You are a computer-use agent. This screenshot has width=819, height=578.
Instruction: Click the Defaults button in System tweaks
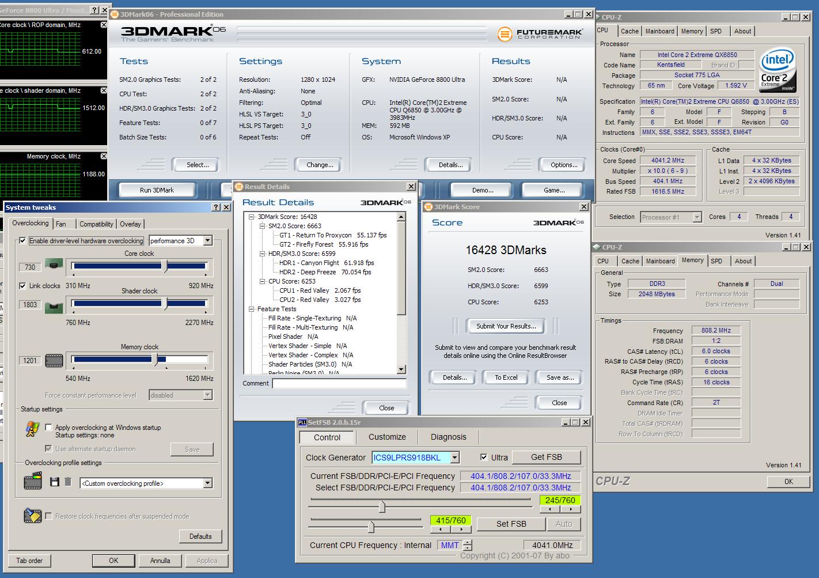pos(200,537)
